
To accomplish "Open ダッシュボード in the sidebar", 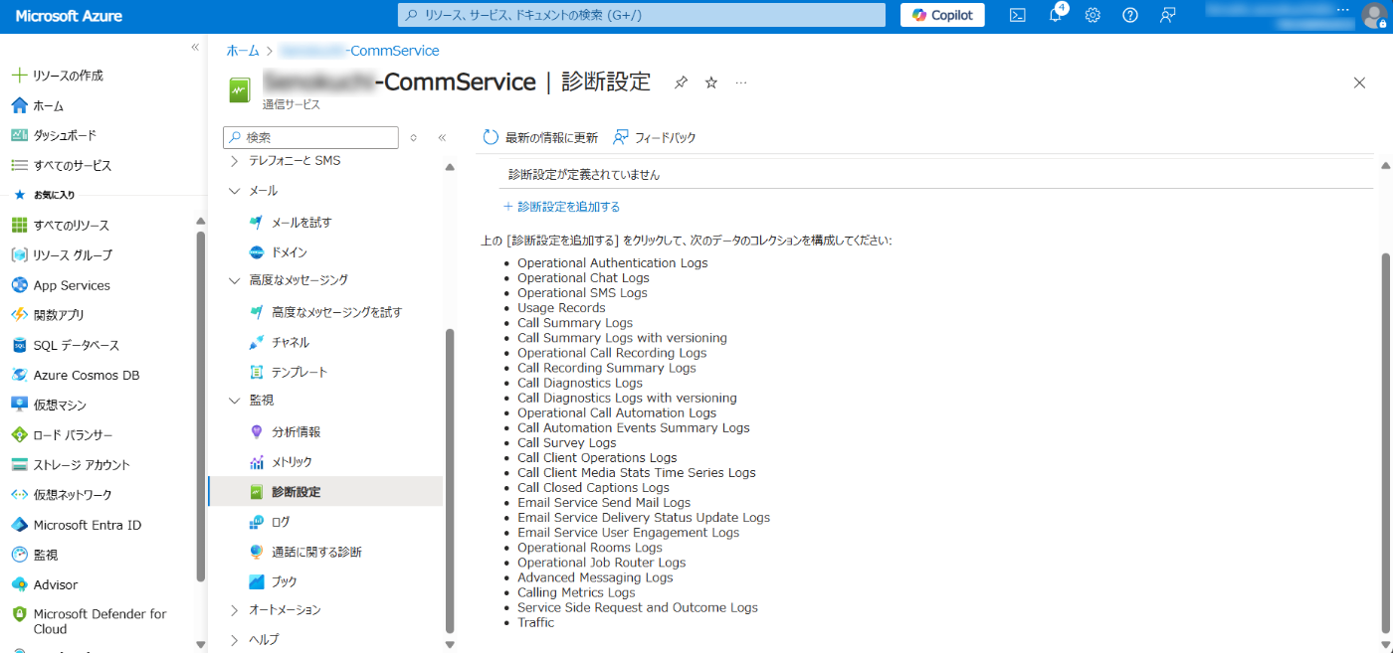I will (x=54, y=135).
